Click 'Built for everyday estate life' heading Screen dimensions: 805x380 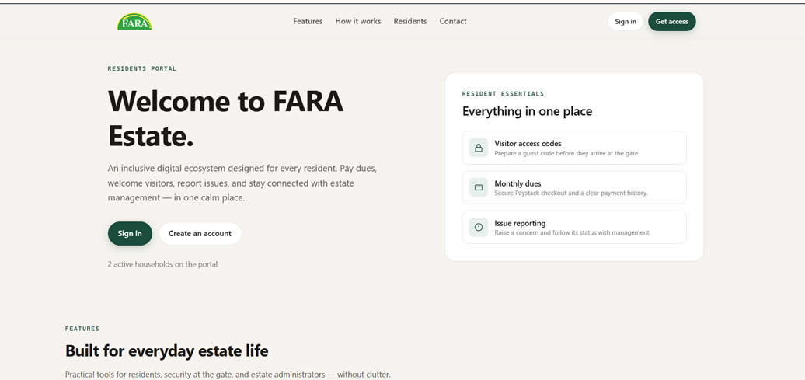[166, 351]
